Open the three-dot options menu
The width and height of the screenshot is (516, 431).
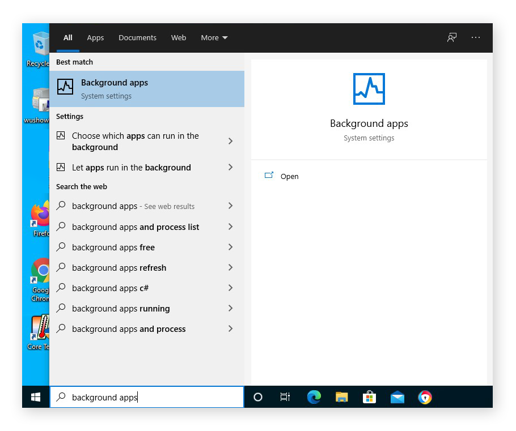[x=476, y=37]
